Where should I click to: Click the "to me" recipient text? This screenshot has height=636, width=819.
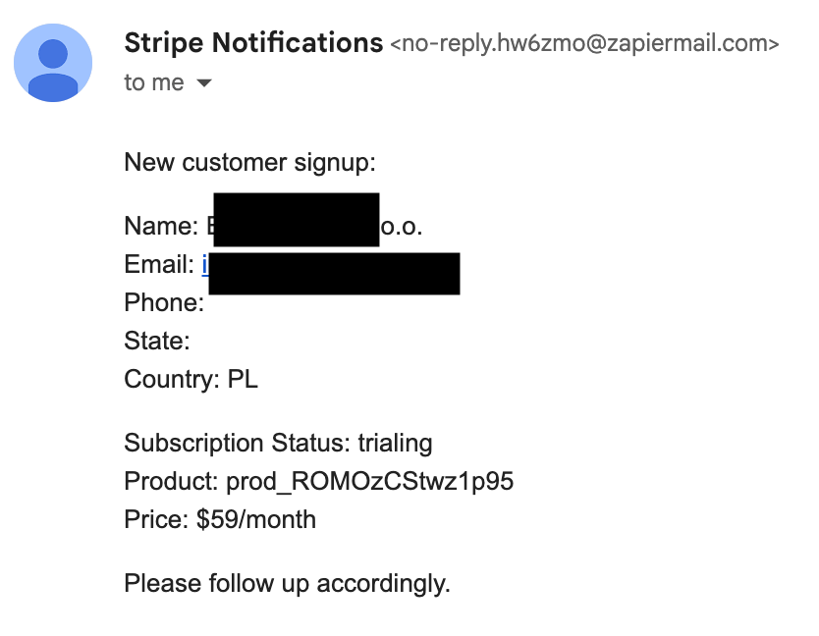[154, 82]
